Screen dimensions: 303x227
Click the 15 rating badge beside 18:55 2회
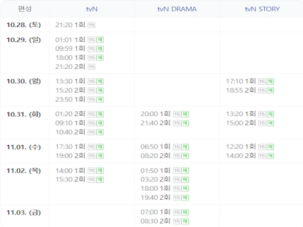coord(262,90)
